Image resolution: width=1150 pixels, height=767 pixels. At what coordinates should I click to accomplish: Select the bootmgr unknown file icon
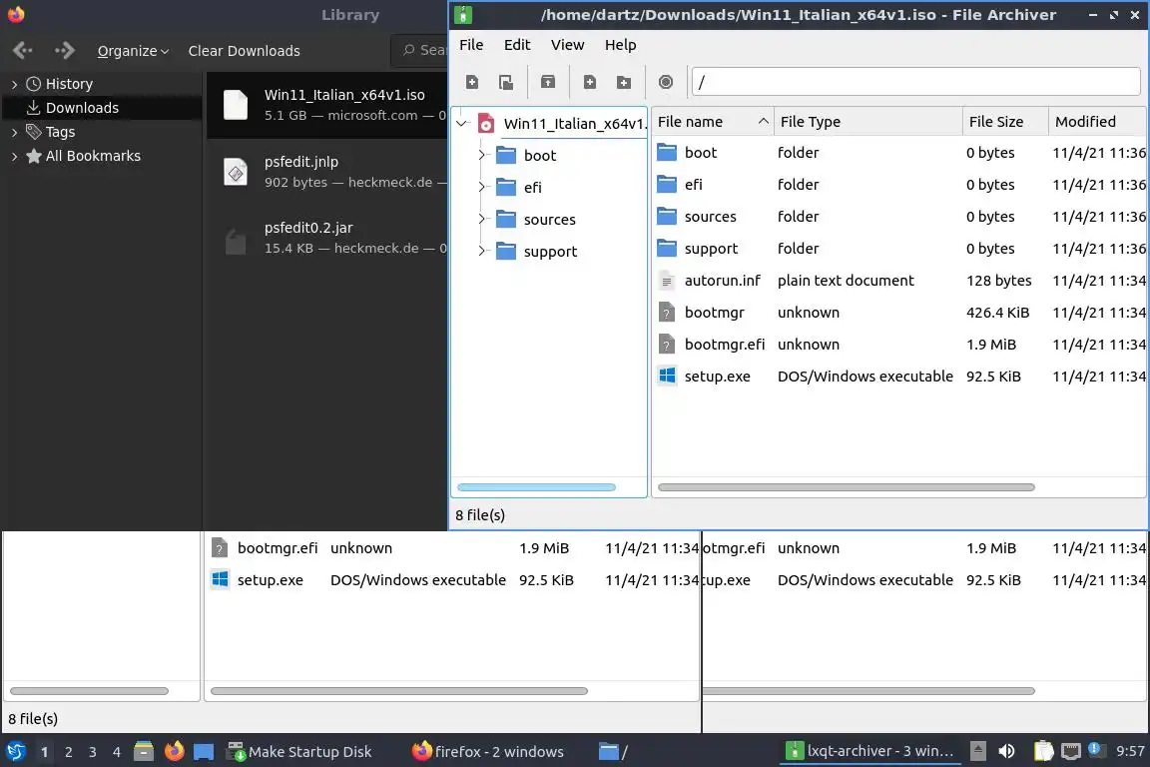pyautogui.click(x=667, y=313)
